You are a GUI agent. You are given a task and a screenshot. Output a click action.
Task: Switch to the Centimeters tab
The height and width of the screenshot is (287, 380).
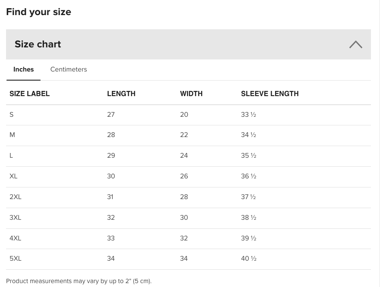point(69,69)
